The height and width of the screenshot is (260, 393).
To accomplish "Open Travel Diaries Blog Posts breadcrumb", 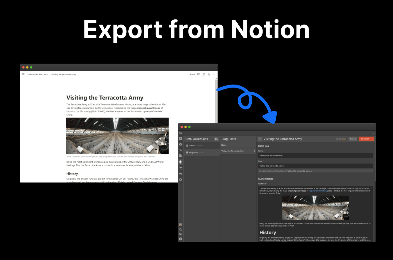I will (37, 74).
